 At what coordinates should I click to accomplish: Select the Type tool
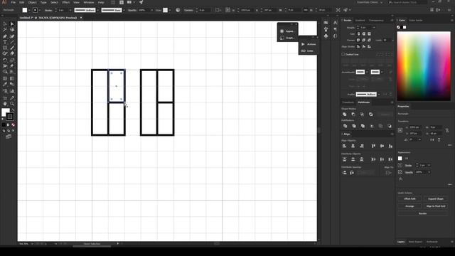click(5, 42)
